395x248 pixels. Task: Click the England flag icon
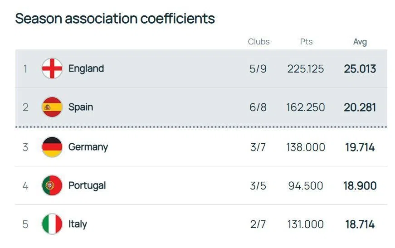coord(52,69)
